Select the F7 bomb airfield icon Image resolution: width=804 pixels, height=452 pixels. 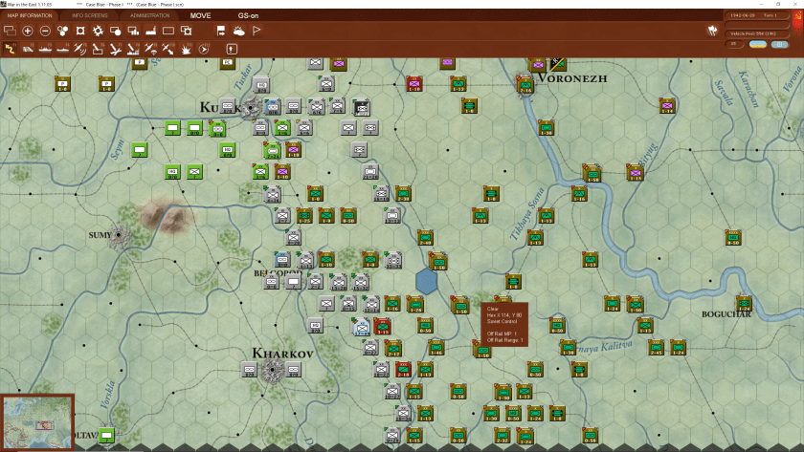click(116, 49)
